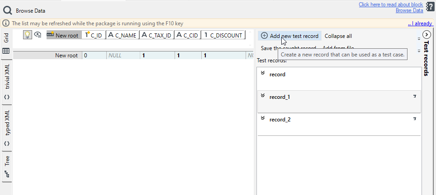Open overflow dropdown of top test-record toolbar

(x=419, y=39)
